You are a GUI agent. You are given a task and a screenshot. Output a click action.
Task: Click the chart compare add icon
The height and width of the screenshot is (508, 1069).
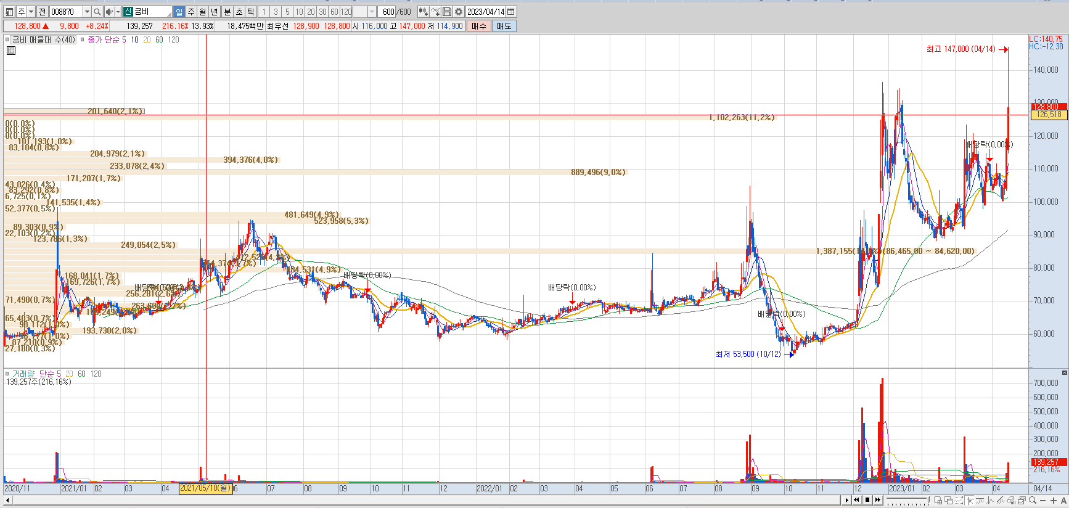point(423,12)
